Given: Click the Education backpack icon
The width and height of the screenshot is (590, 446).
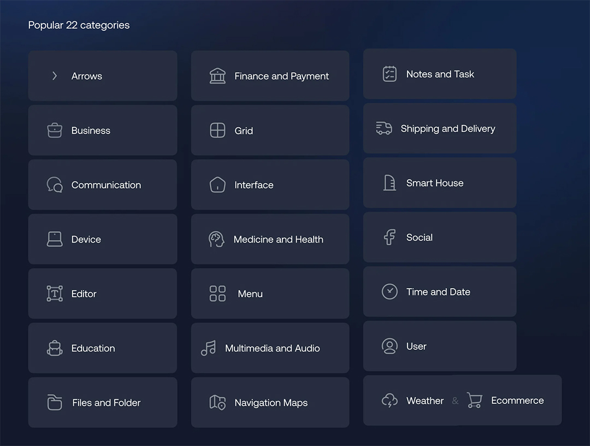Looking at the screenshot, I should 55,348.
